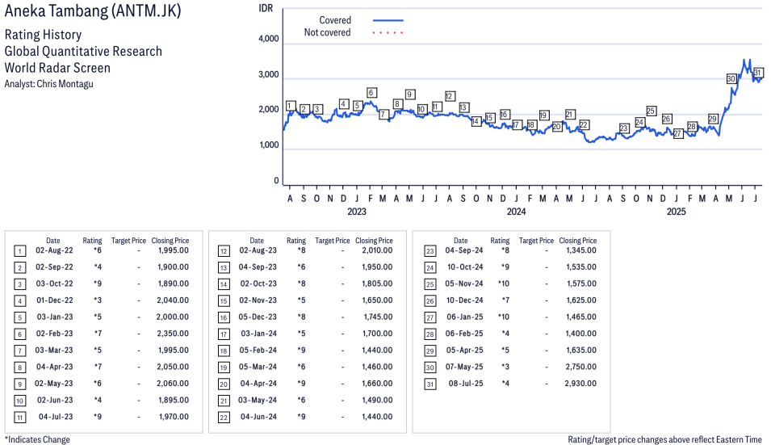Screen dimensions: 771x445
Task: Click chart marker 6 at February 2023 peak
Action: [371, 92]
